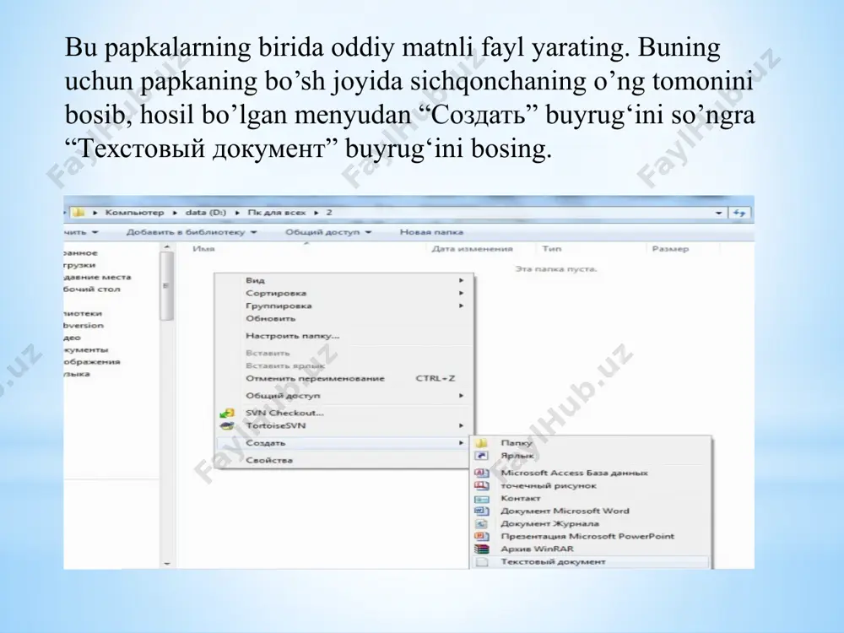Open the Вид submenu
The width and height of the screenshot is (844, 633).
tap(344, 280)
